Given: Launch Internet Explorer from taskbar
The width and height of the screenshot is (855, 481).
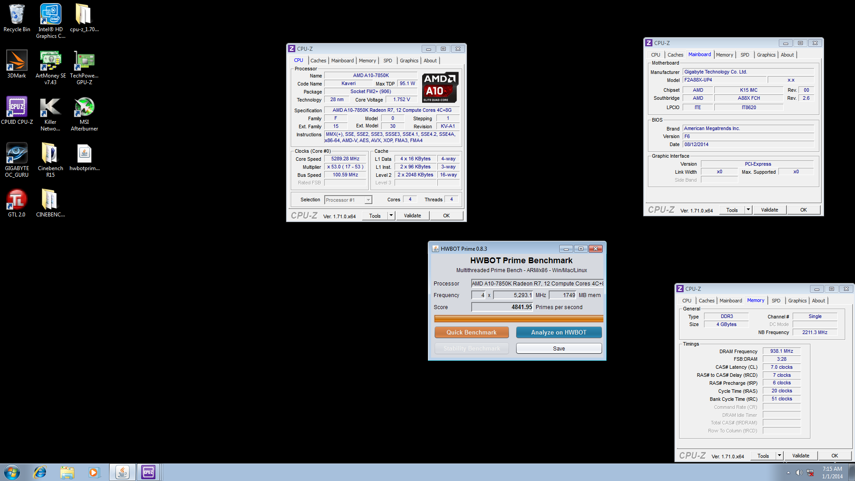Looking at the screenshot, I should click(x=40, y=472).
